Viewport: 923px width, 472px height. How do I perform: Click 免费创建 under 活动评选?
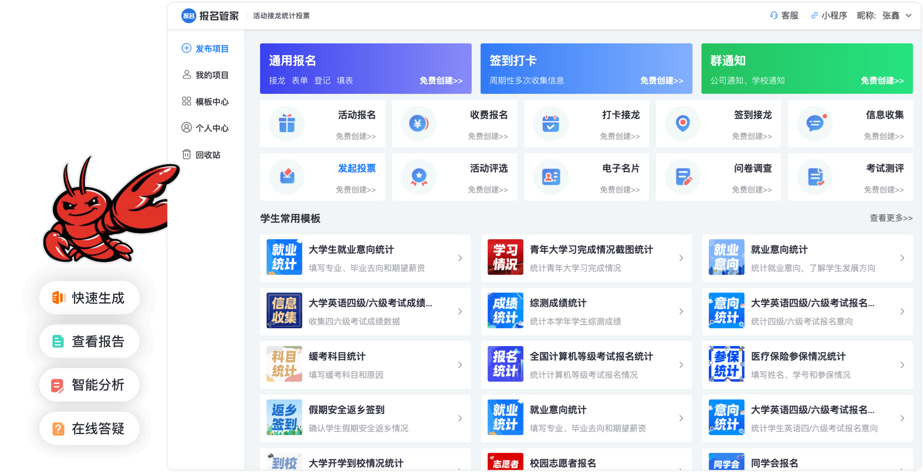(488, 189)
